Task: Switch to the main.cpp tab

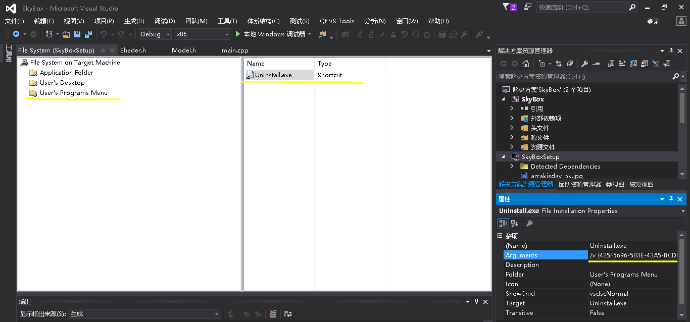Action: pyautogui.click(x=235, y=50)
